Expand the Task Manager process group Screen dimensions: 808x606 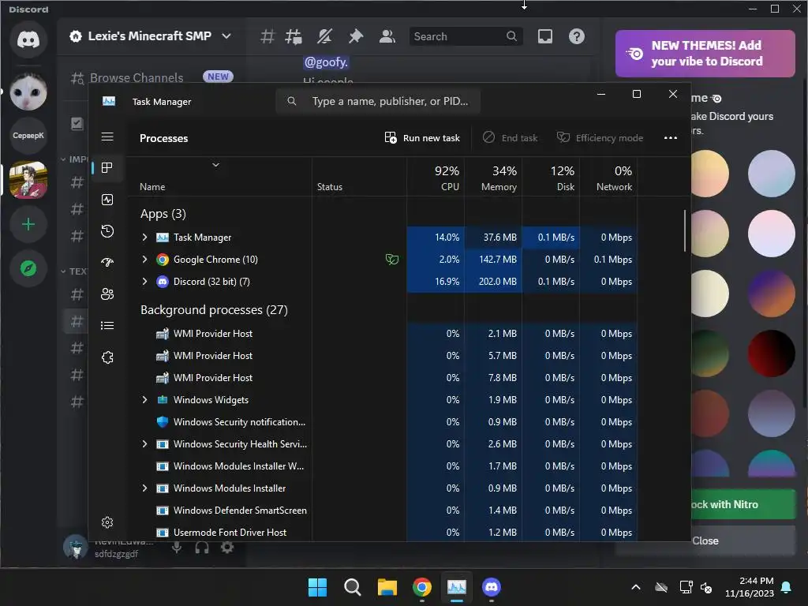(145, 237)
